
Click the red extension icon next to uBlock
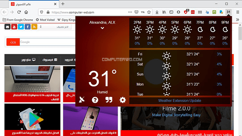[x=193, y=12]
